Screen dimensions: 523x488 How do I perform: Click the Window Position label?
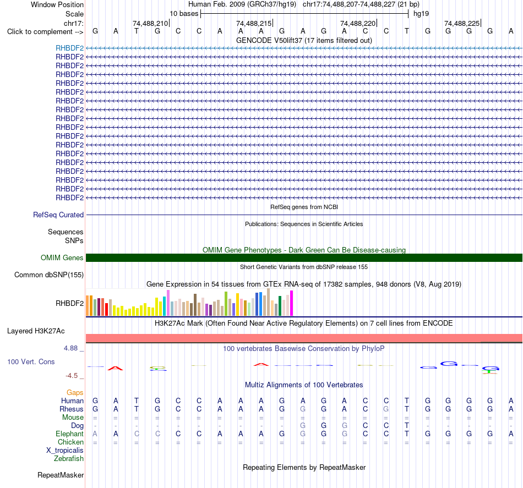[57, 4]
